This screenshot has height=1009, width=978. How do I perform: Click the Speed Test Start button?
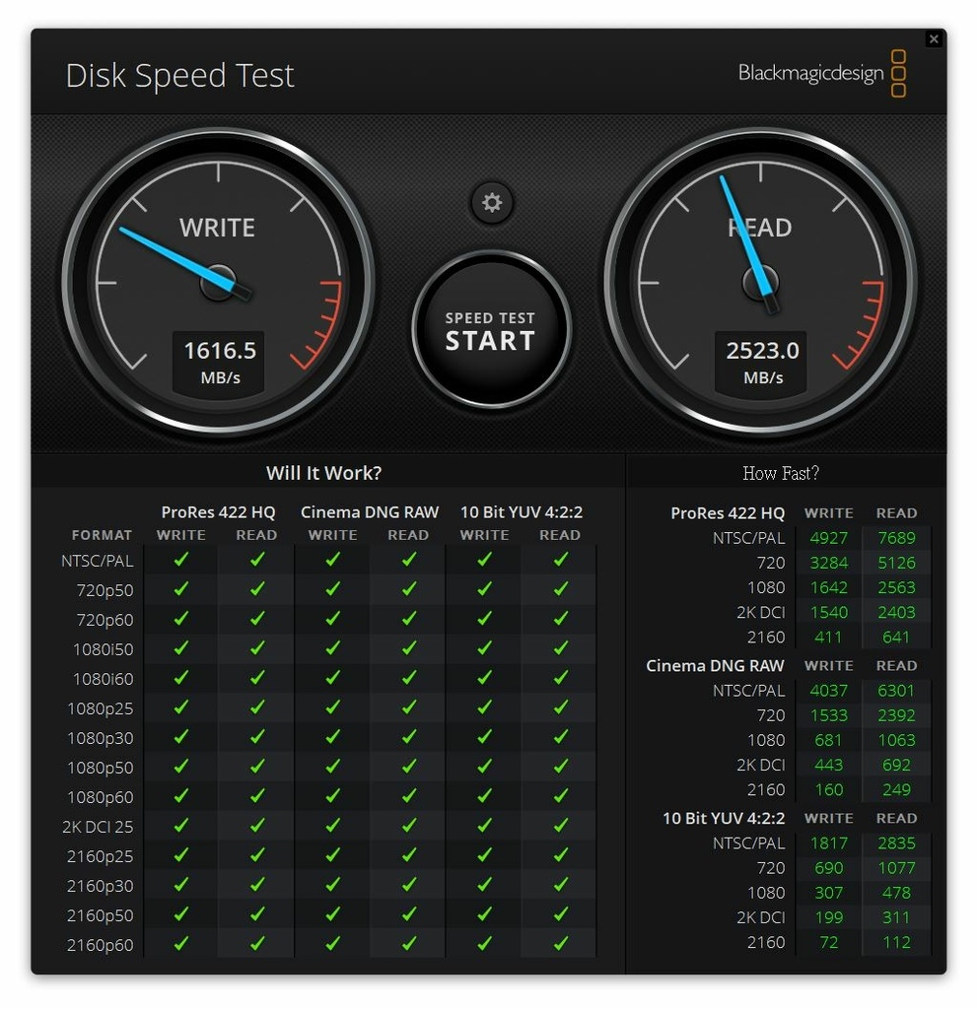(x=491, y=330)
